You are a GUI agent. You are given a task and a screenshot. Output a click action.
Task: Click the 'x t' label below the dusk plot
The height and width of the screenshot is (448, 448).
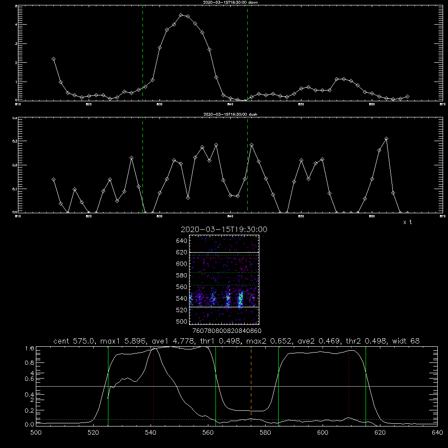[x=407, y=222]
